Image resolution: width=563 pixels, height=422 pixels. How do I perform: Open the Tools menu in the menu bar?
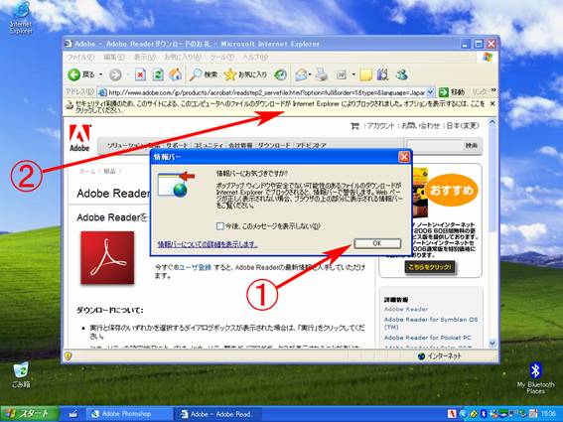221,58
